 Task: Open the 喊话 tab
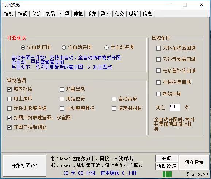click(134, 14)
